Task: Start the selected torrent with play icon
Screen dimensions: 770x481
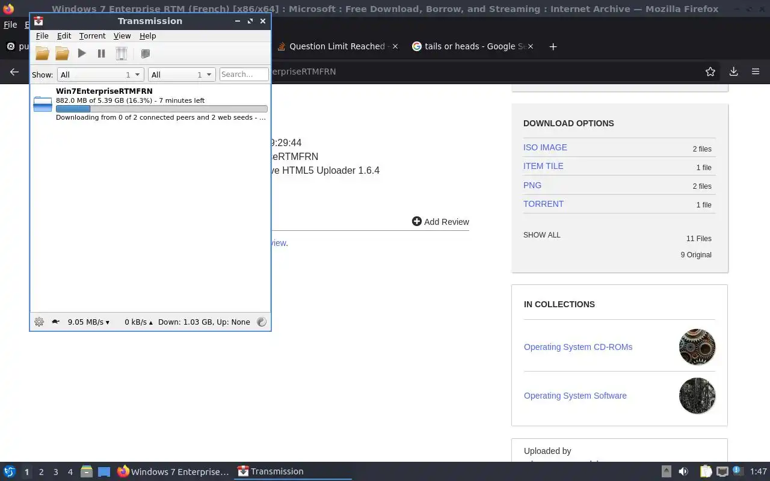Action: point(82,54)
